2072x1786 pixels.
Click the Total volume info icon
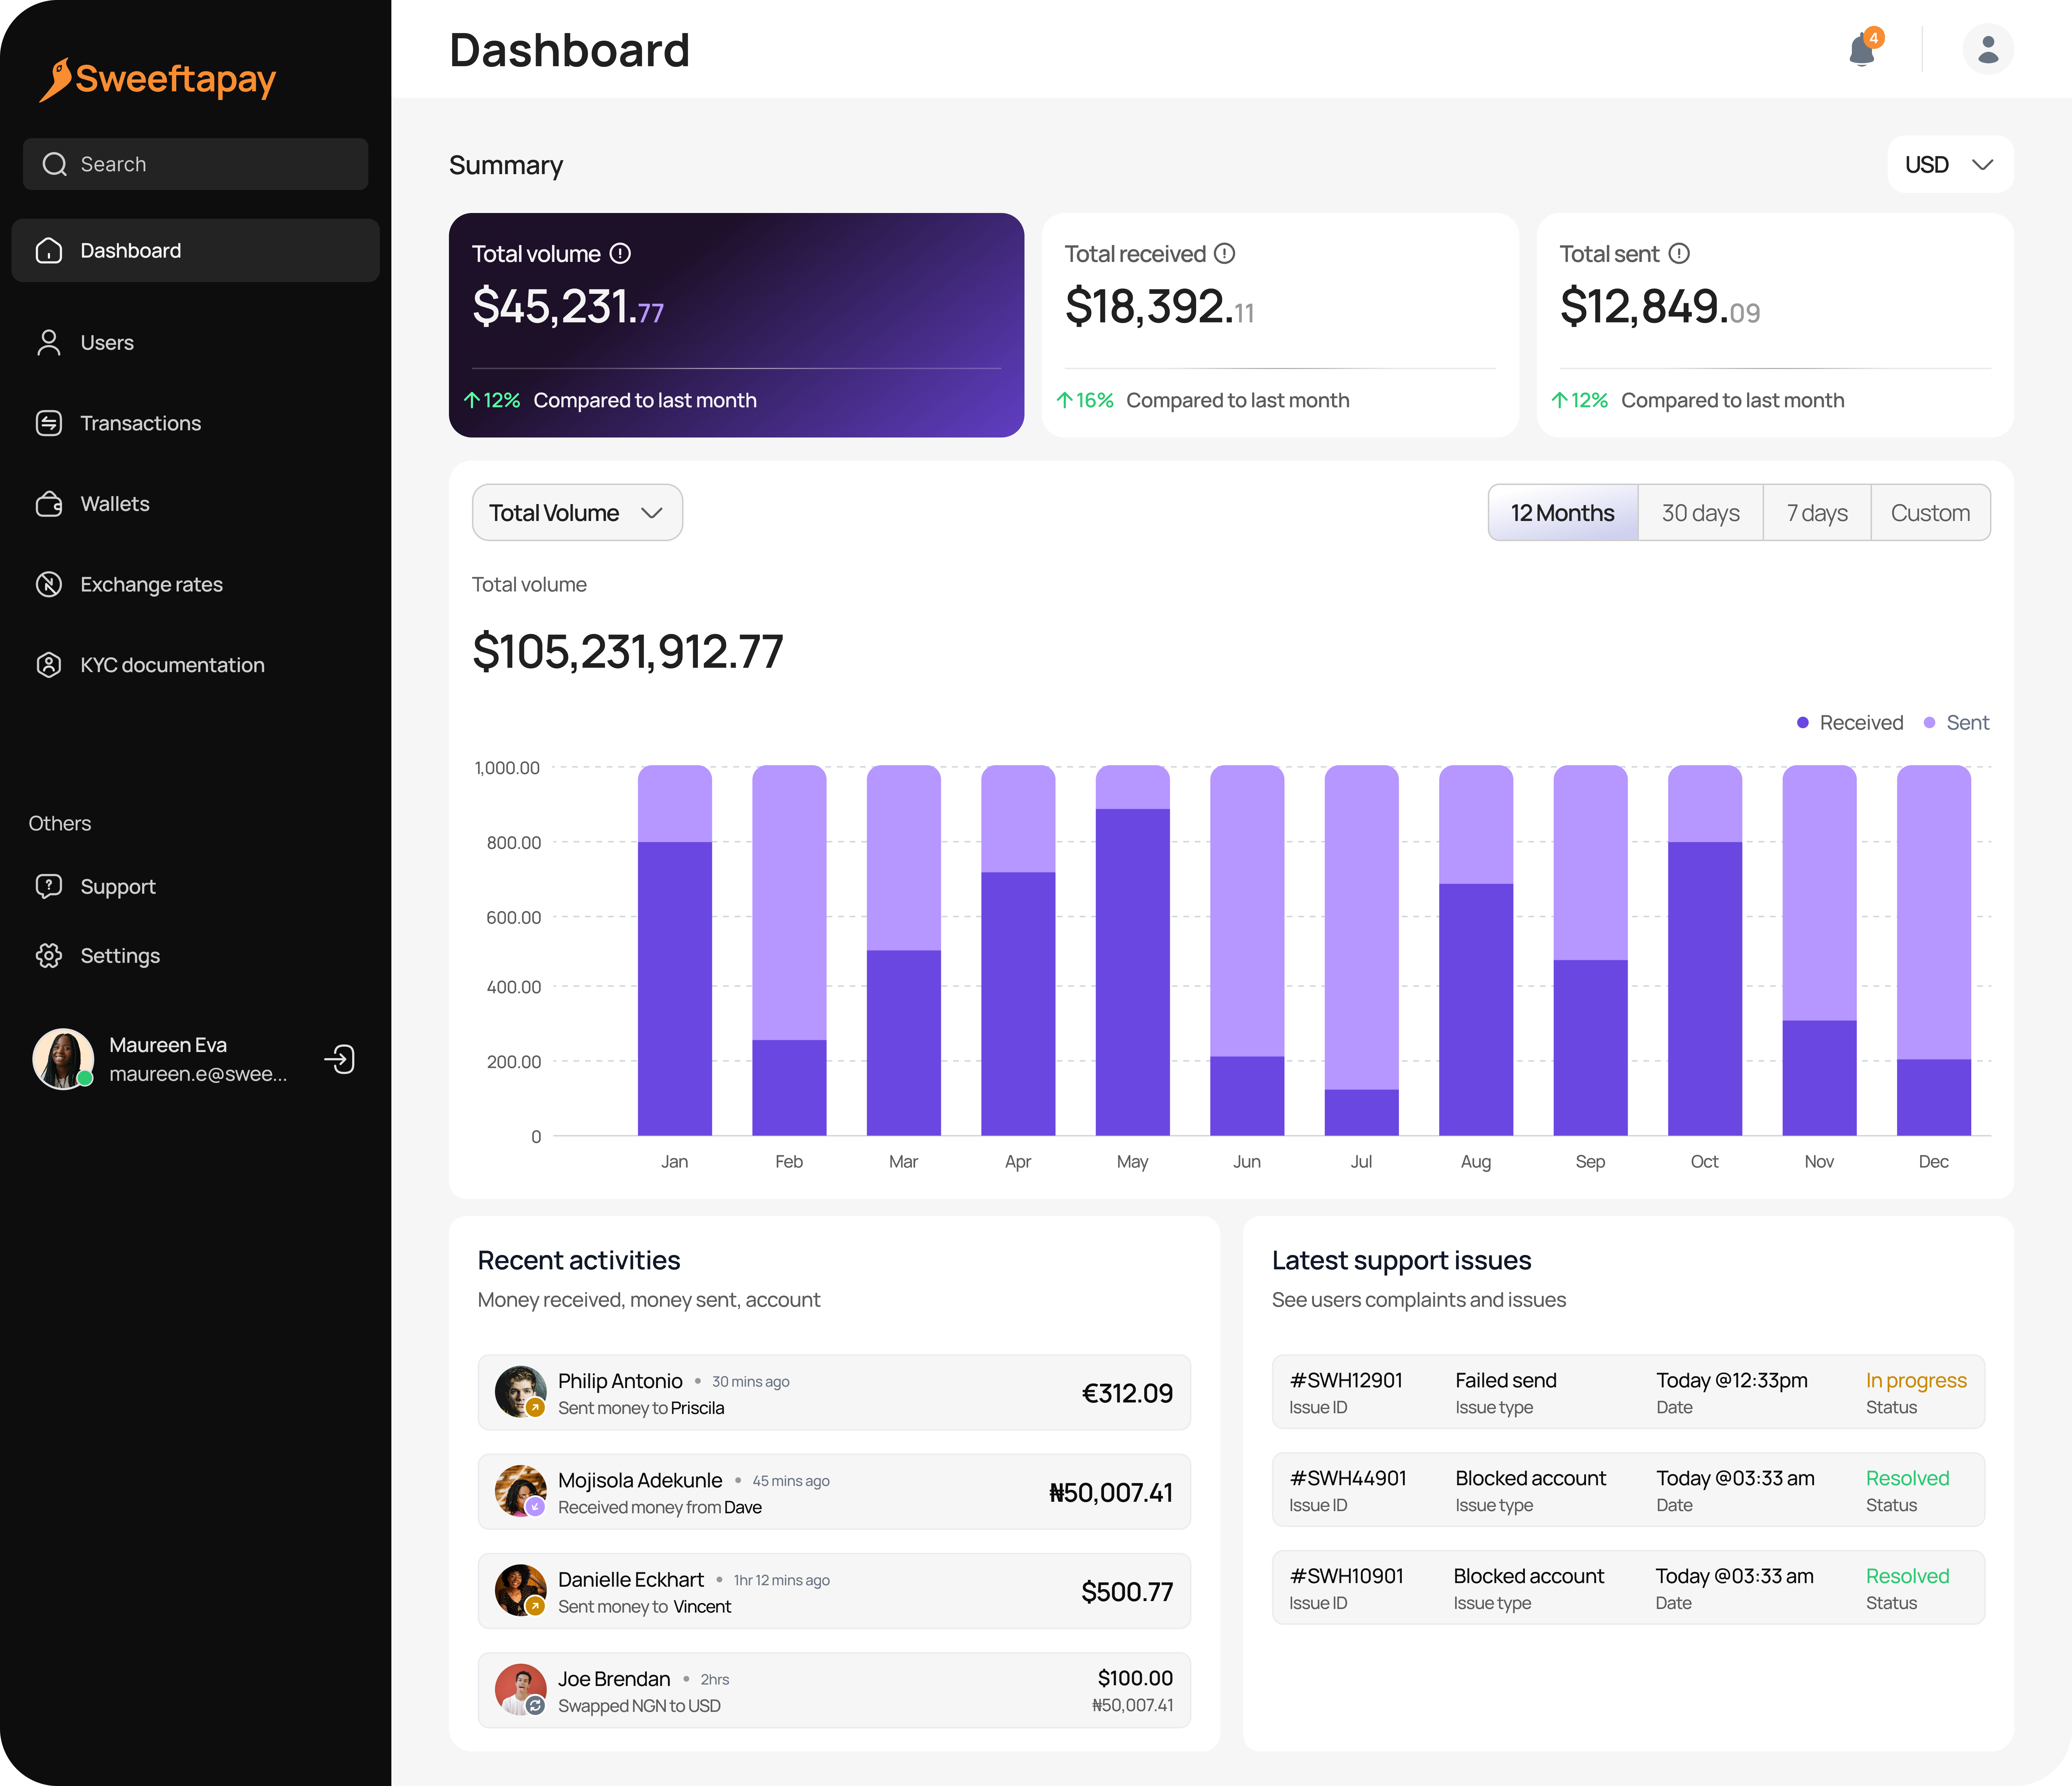[x=620, y=254]
